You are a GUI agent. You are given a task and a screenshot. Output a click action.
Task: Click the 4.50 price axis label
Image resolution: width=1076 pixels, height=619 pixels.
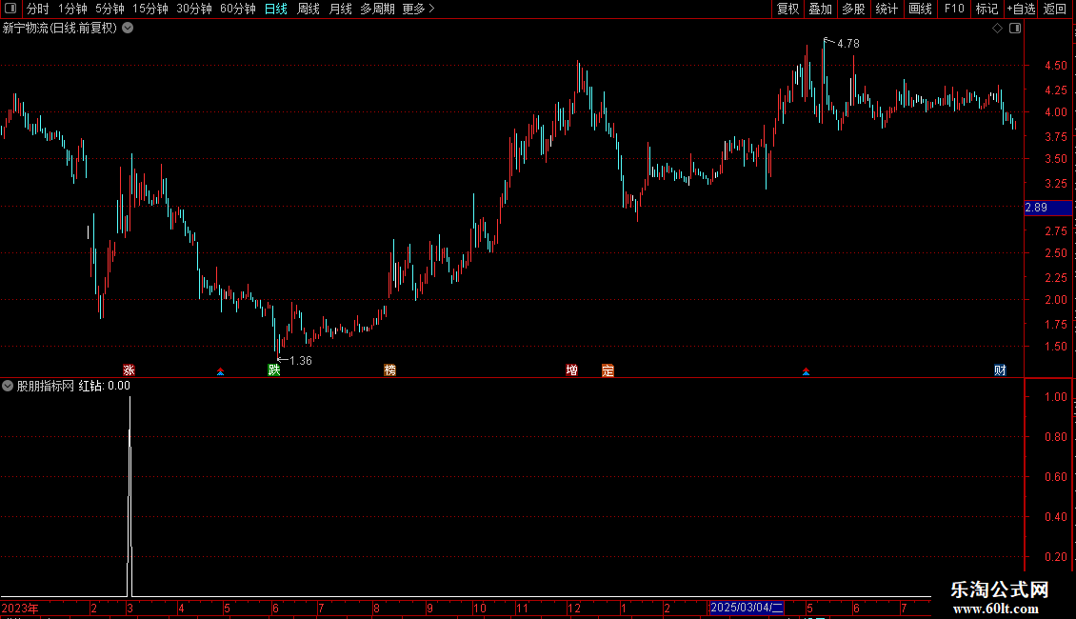coord(1055,65)
